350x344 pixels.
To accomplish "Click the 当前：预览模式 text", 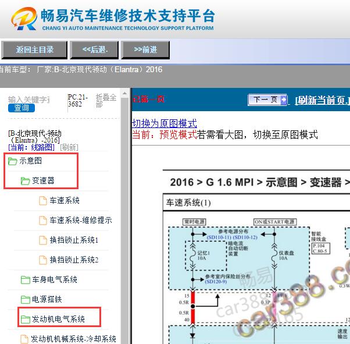I will pos(165,135).
